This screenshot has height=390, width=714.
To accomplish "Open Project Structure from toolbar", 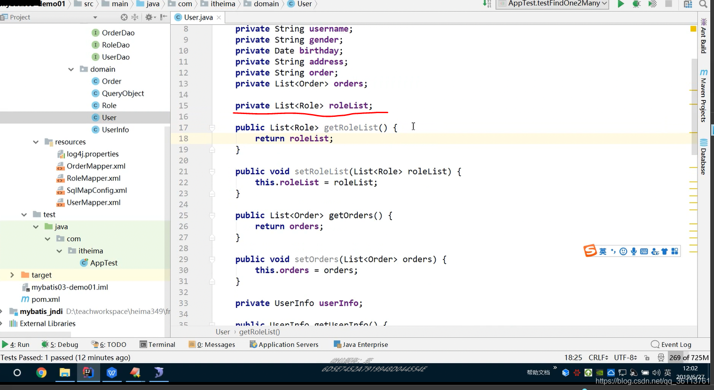I will point(688,4).
